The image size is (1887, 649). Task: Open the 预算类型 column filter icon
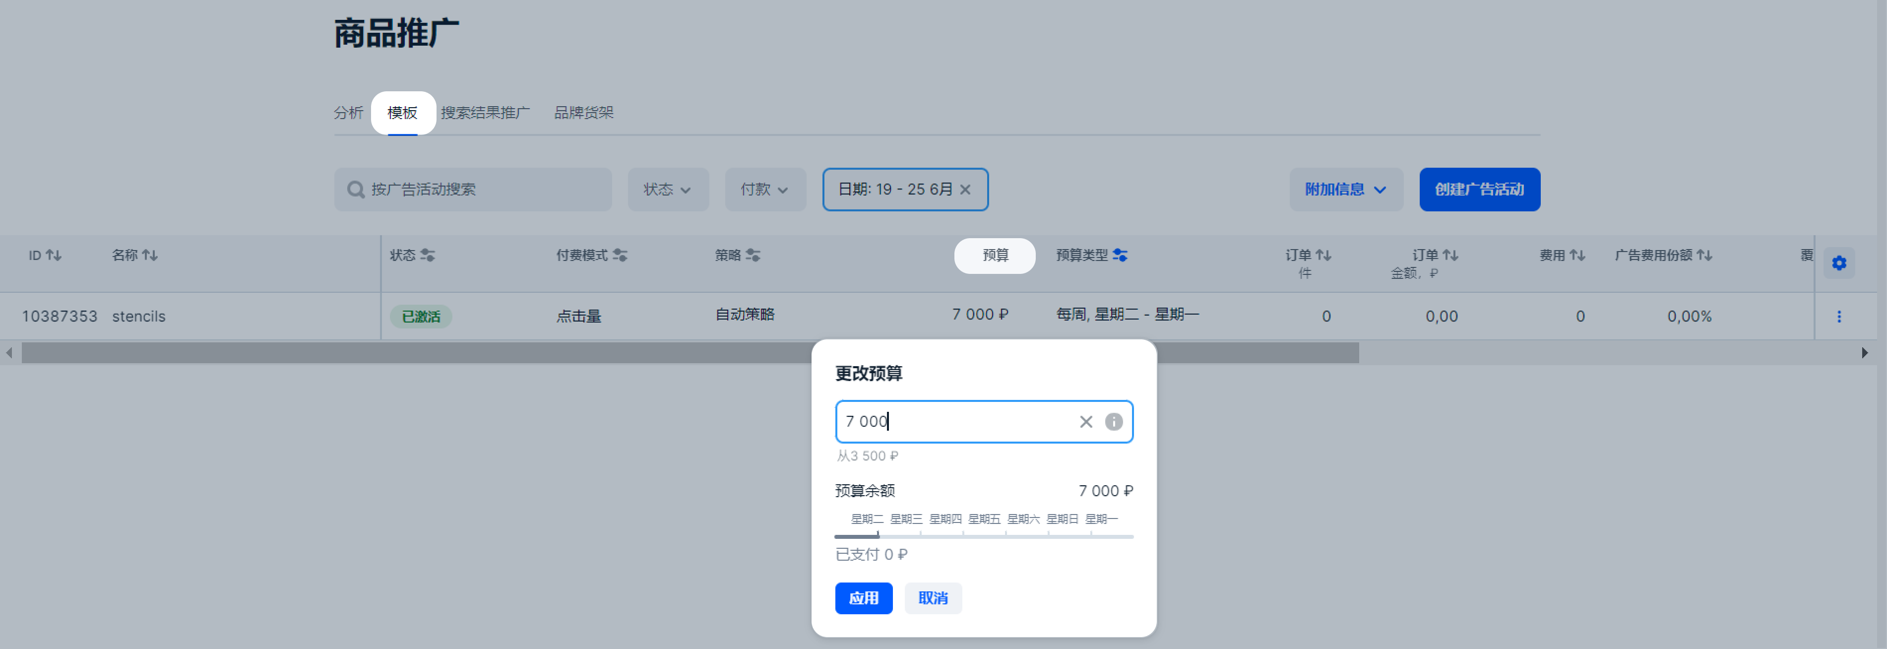click(1120, 255)
